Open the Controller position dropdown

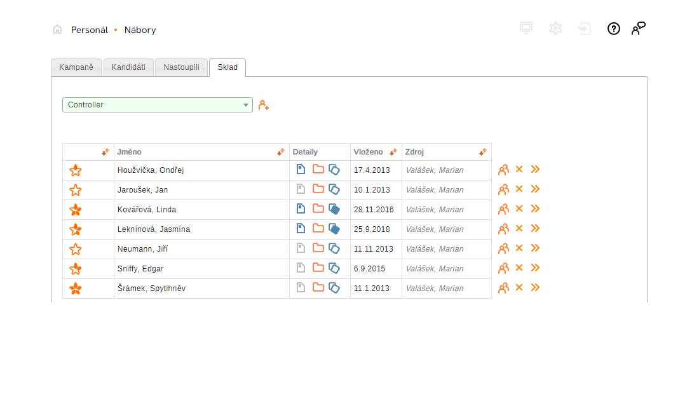(158, 105)
